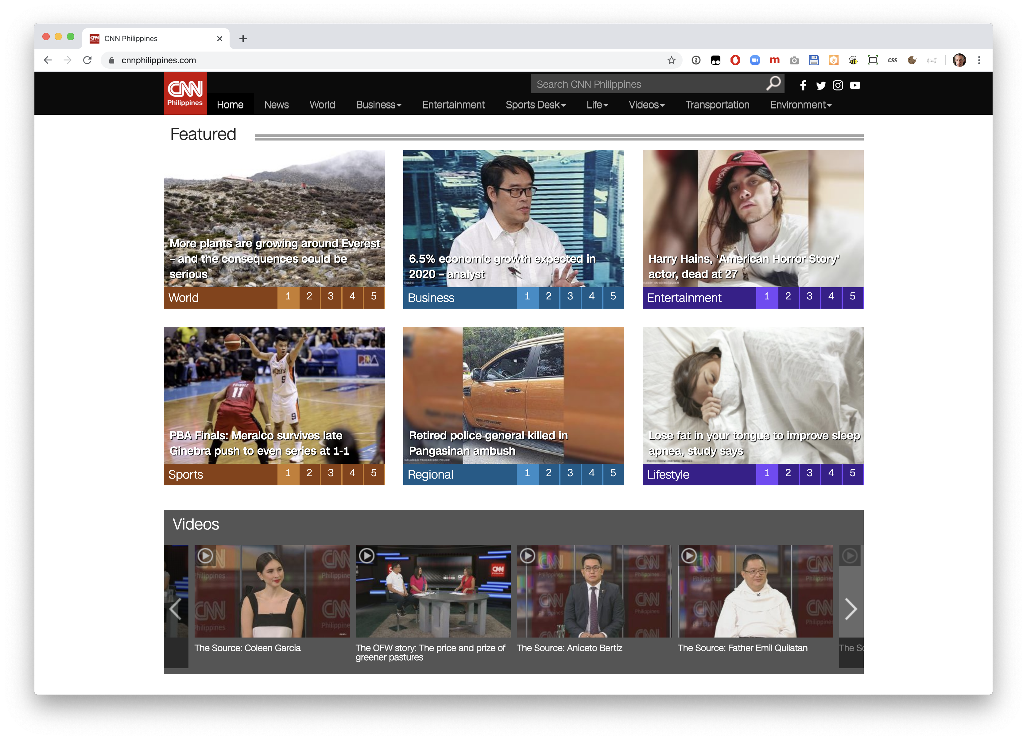
Task: Switch Lifestyle carousel to slide 5
Action: [x=852, y=473]
